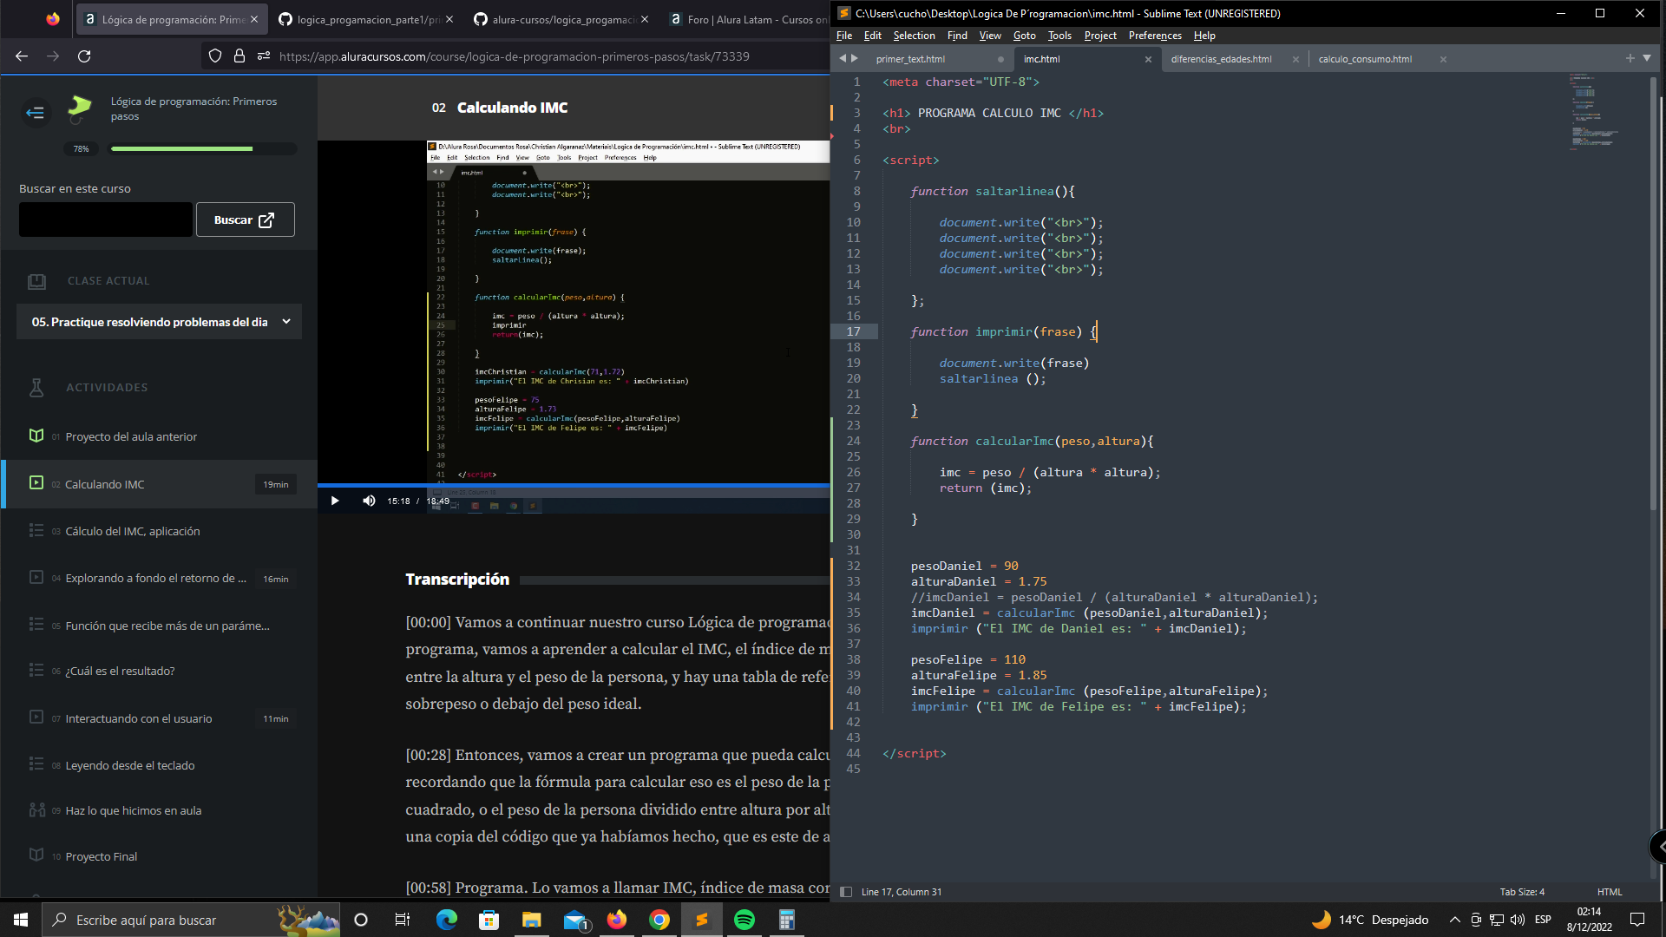This screenshot has width=1666, height=937.
Task: Click 'Tab Size: 4' in Sublime status bar
Action: click(x=1522, y=892)
